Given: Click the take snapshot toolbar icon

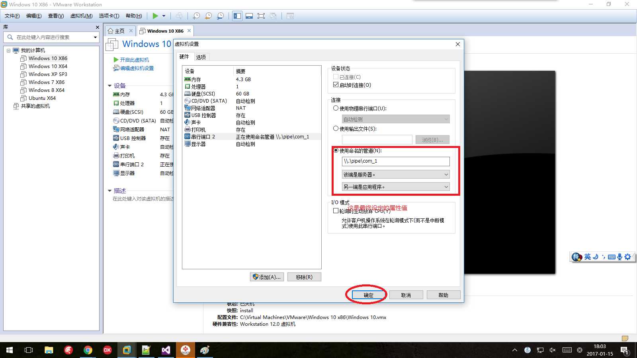Looking at the screenshot, I should (x=196, y=16).
